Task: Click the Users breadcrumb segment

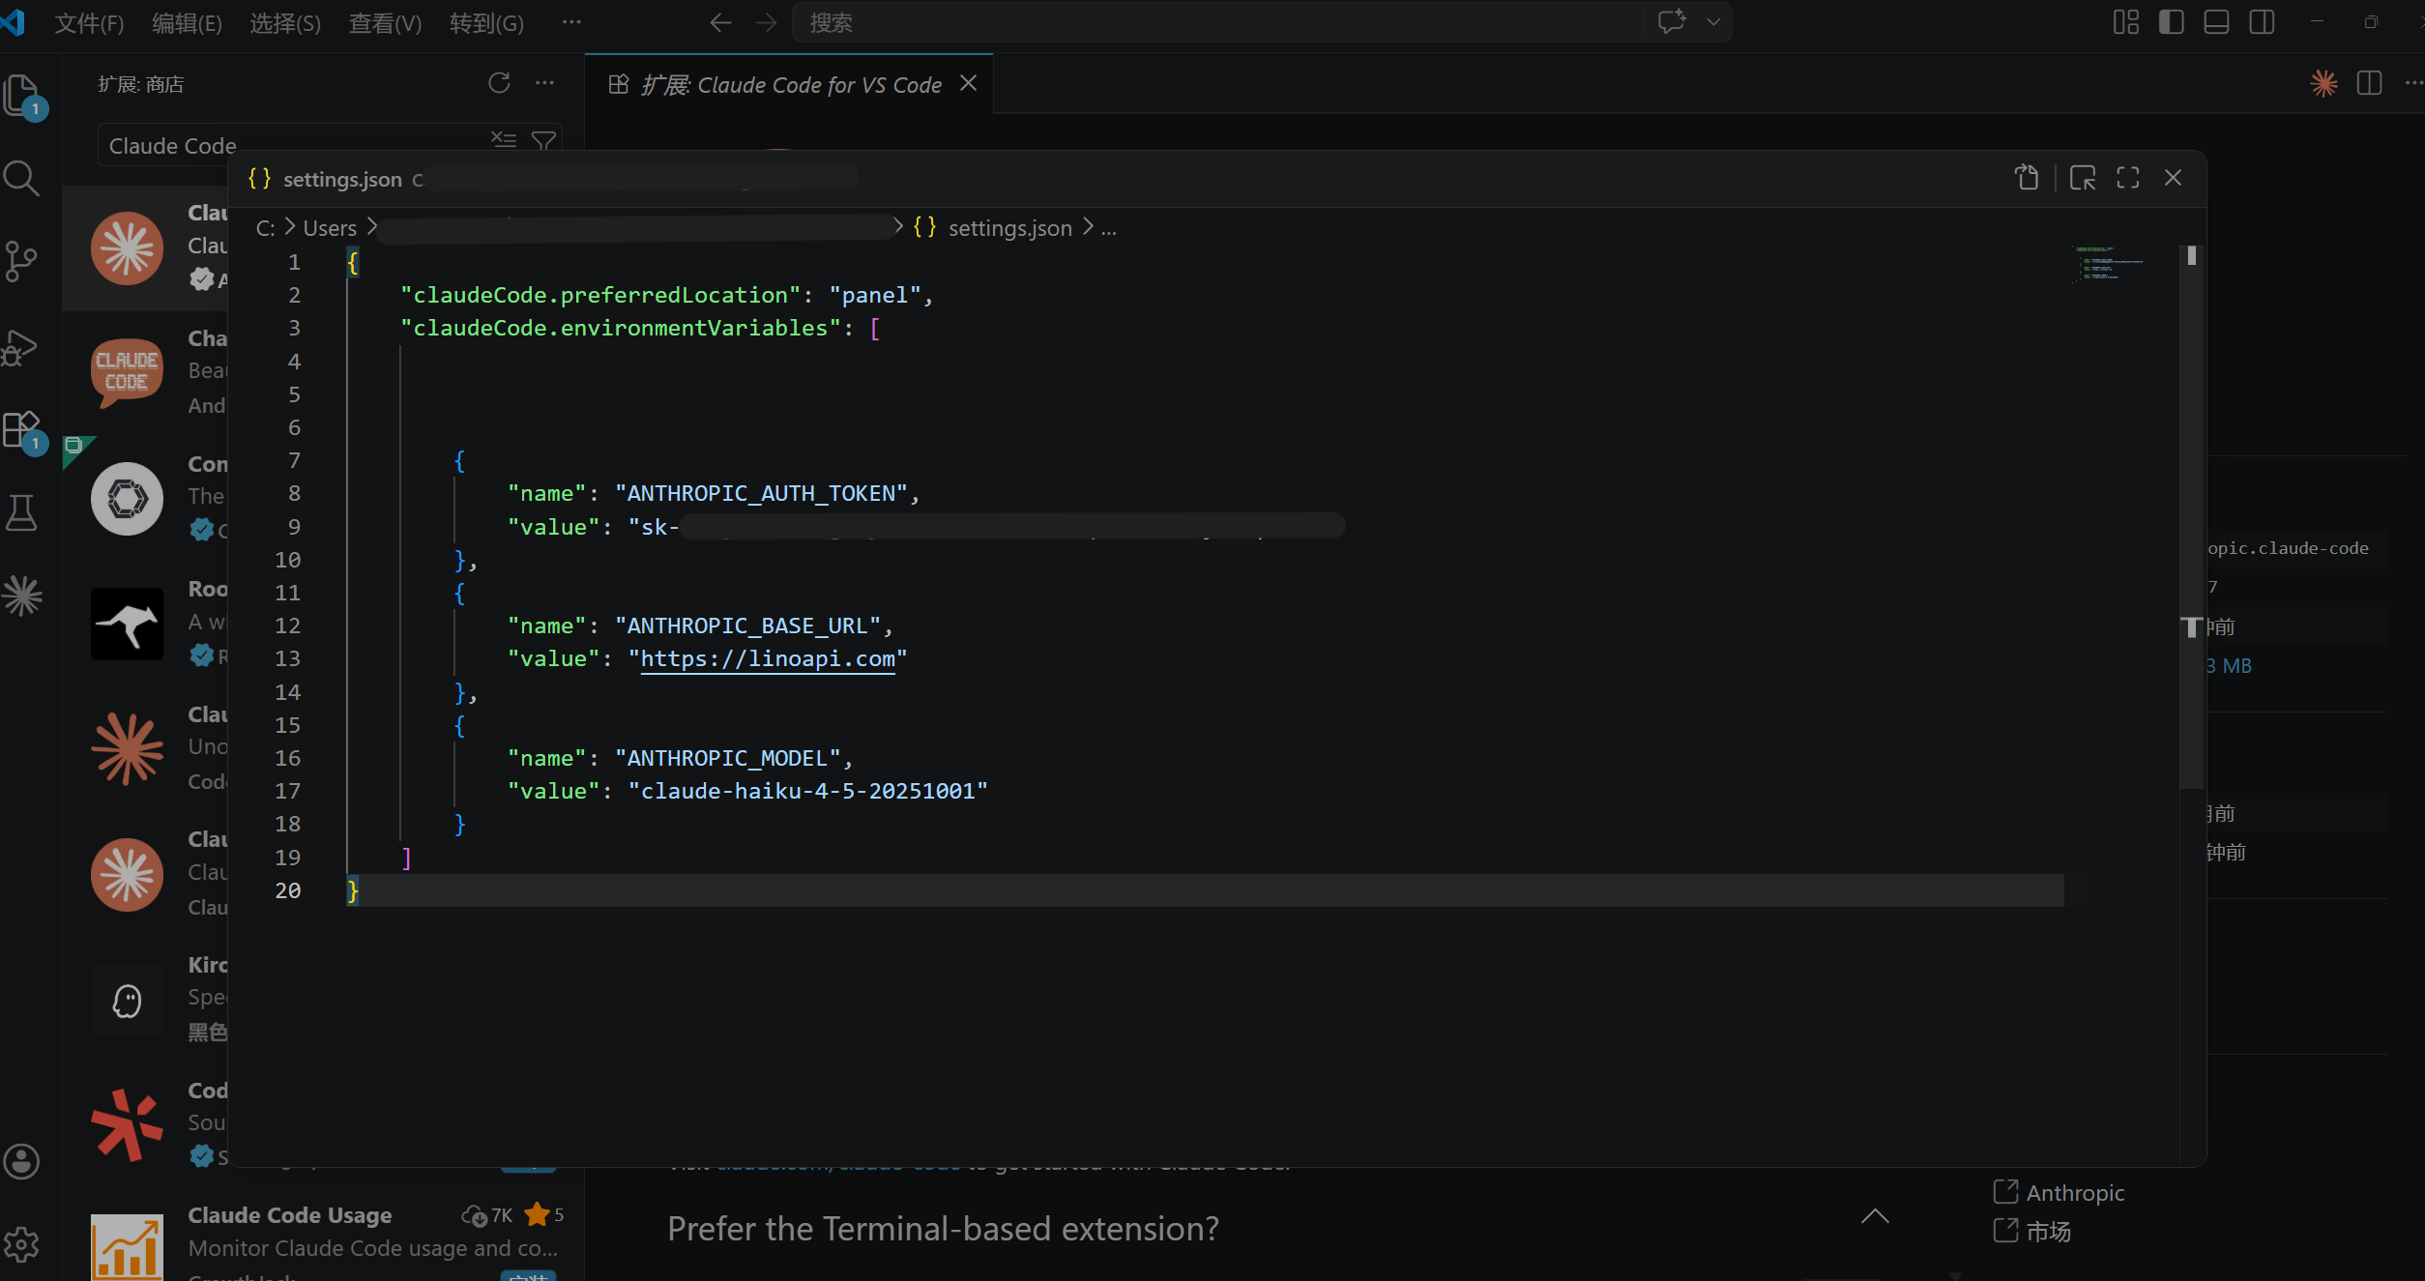Action: pos(330,228)
